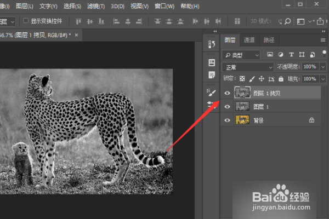Image resolution: width=329 pixels, height=219 pixels.
Task: Select 图层 1 拷贝 layer thumbnail
Action: click(x=242, y=93)
